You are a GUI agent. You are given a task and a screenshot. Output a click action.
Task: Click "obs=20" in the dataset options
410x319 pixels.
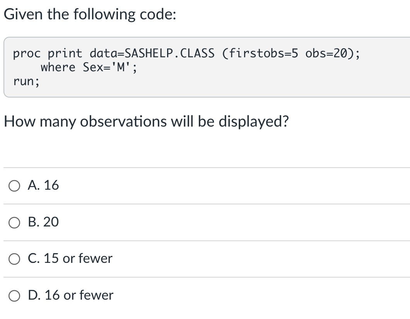tap(326, 53)
